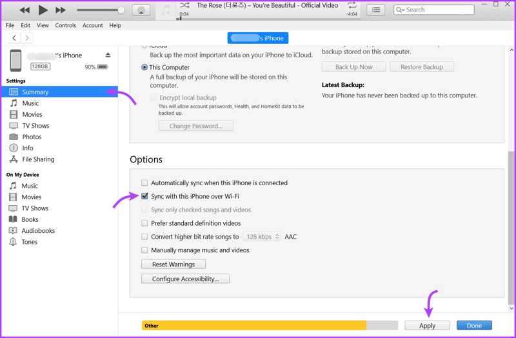Uncheck Sync with this iPhone over Wi-Fi
Viewport: 516px width, 338px height.
(144, 196)
